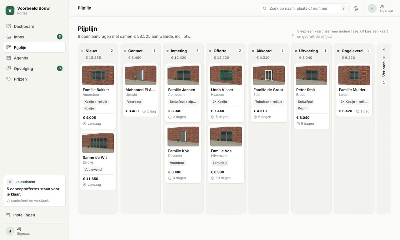Click the sparkle icon beside Je assistent
The height and width of the screenshot is (240, 400).
(10, 182)
